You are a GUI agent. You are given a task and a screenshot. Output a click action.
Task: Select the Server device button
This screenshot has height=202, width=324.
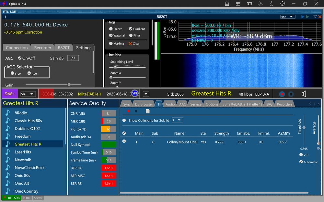38,198
